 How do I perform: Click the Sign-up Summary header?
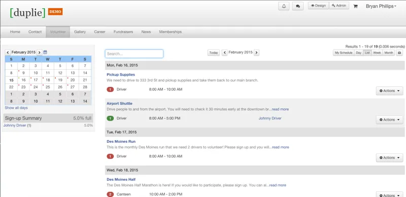[48, 118]
